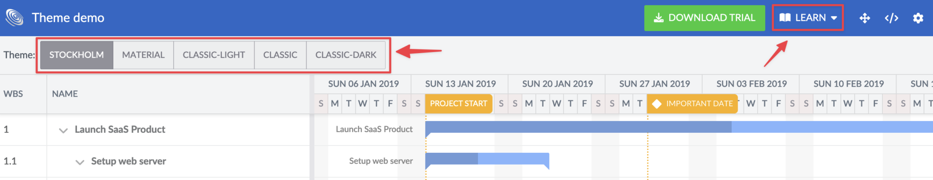Open the Learn dropdown arrow
The image size is (933, 180).
coord(834,18)
